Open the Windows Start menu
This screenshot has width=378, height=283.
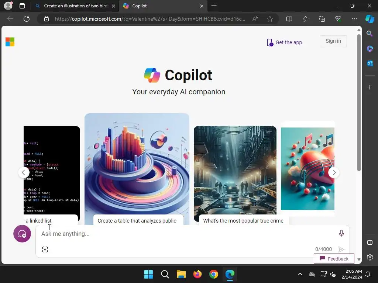[x=148, y=274]
